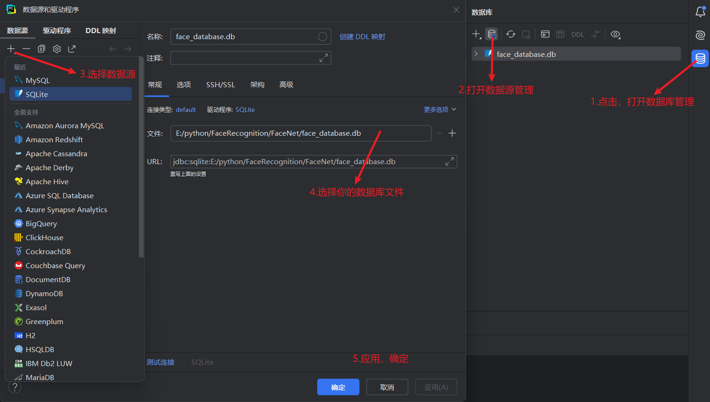Open the 高级 tab
Screen dimensions: 710x402
pyautogui.click(x=286, y=84)
